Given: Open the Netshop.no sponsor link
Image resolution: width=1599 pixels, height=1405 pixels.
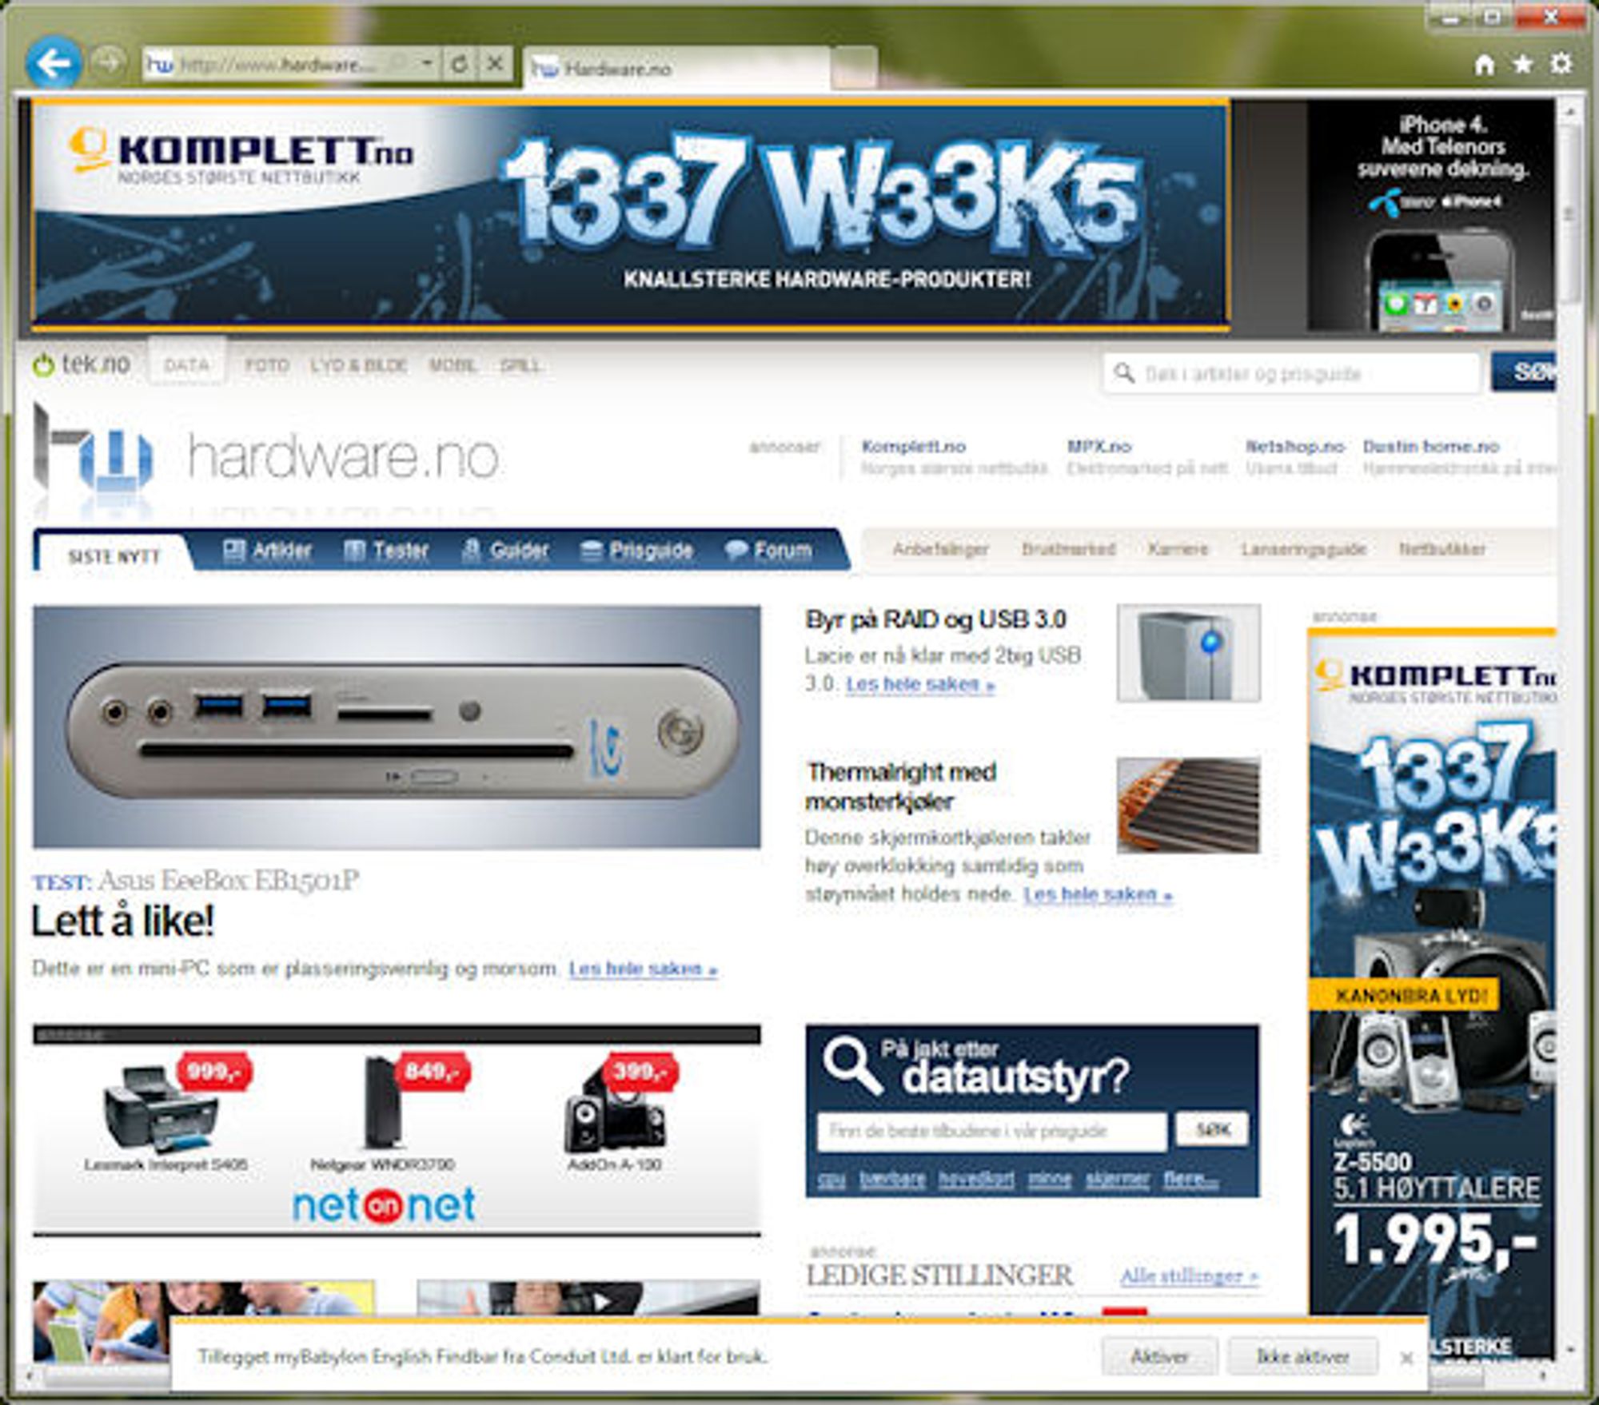Looking at the screenshot, I should pos(1295,446).
